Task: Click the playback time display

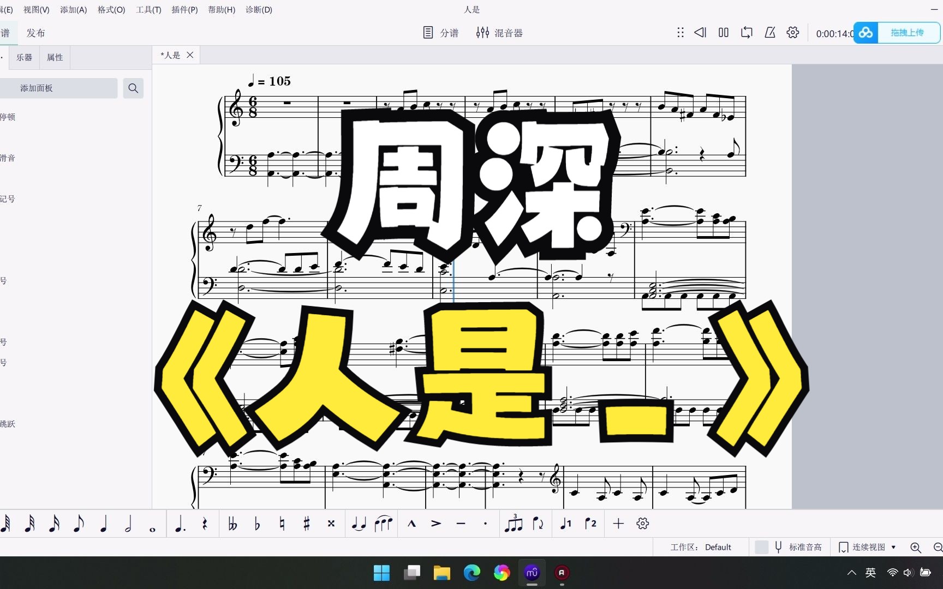Action: pyautogui.click(x=834, y=33)
